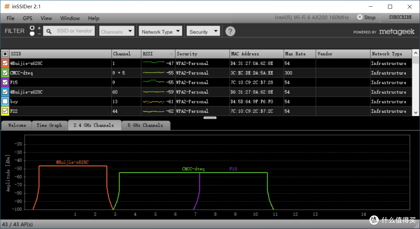The width and height of the screenshot is (420, 229).
Task: Sort by the SSID column header
Action: point(61,54)
